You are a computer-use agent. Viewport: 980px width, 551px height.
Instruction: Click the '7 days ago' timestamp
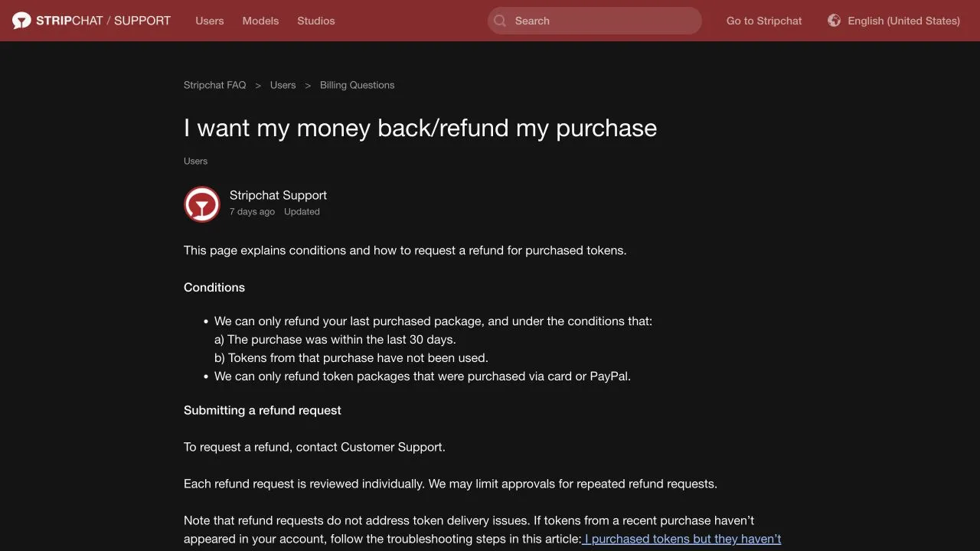tap(252, 212)
